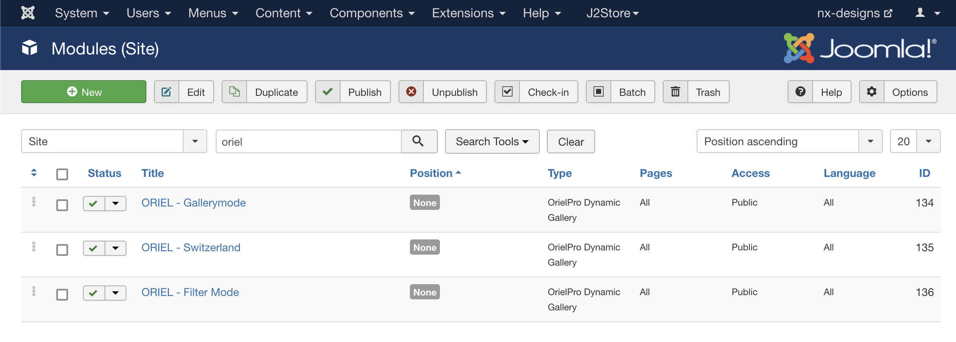The height and width of the screenshot is (342, 956).
Task: Click the Batch square icon
Action: point(599,92)
